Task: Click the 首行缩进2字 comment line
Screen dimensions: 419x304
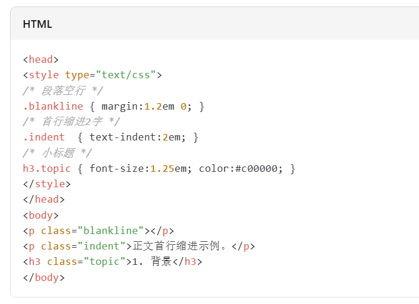Action: [x=71, y=121]
